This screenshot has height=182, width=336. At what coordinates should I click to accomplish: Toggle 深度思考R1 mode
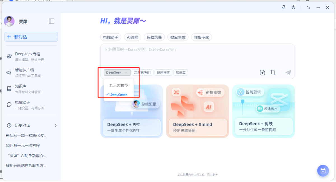point(142,73)
